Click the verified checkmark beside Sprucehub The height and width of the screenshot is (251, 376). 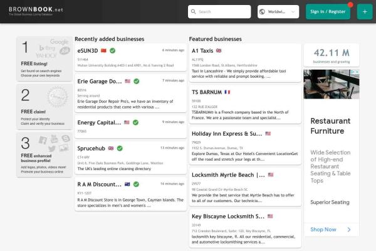tap(120, 148)
